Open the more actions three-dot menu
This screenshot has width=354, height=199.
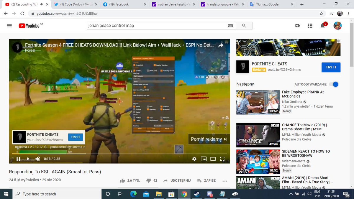click(x=225, y=181)
